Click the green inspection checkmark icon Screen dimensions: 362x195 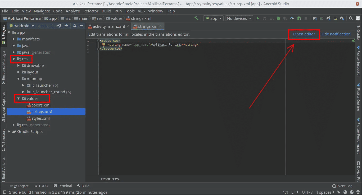pos(353,41)
